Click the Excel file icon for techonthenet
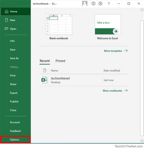 (44, 80)
